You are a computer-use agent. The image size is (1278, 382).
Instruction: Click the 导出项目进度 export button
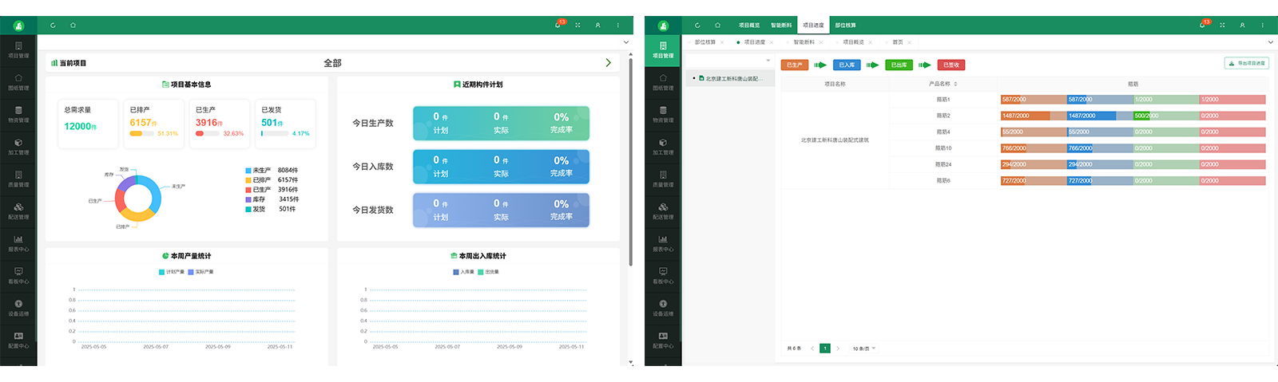pyautogui.click(x=1246, y=63)
